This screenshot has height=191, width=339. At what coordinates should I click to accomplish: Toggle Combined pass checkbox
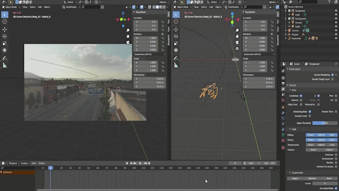(301, 96)
